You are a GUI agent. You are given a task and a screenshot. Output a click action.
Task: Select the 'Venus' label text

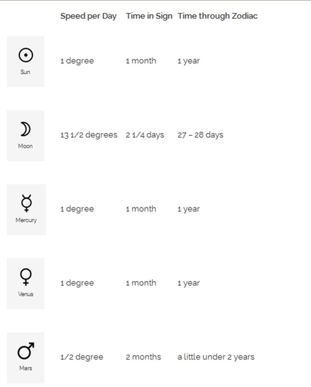(x=26, y=294)
